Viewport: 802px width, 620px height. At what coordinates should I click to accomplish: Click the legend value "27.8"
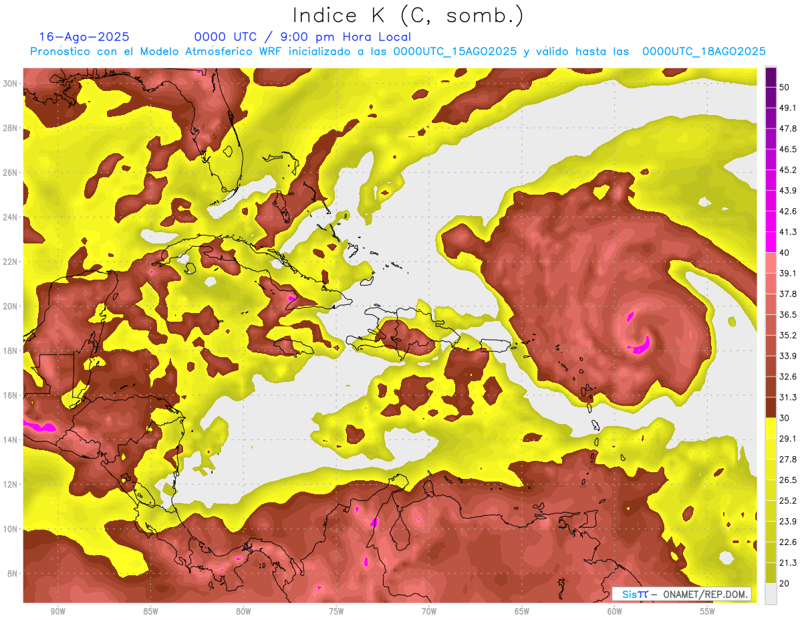[x=788, y=459]
